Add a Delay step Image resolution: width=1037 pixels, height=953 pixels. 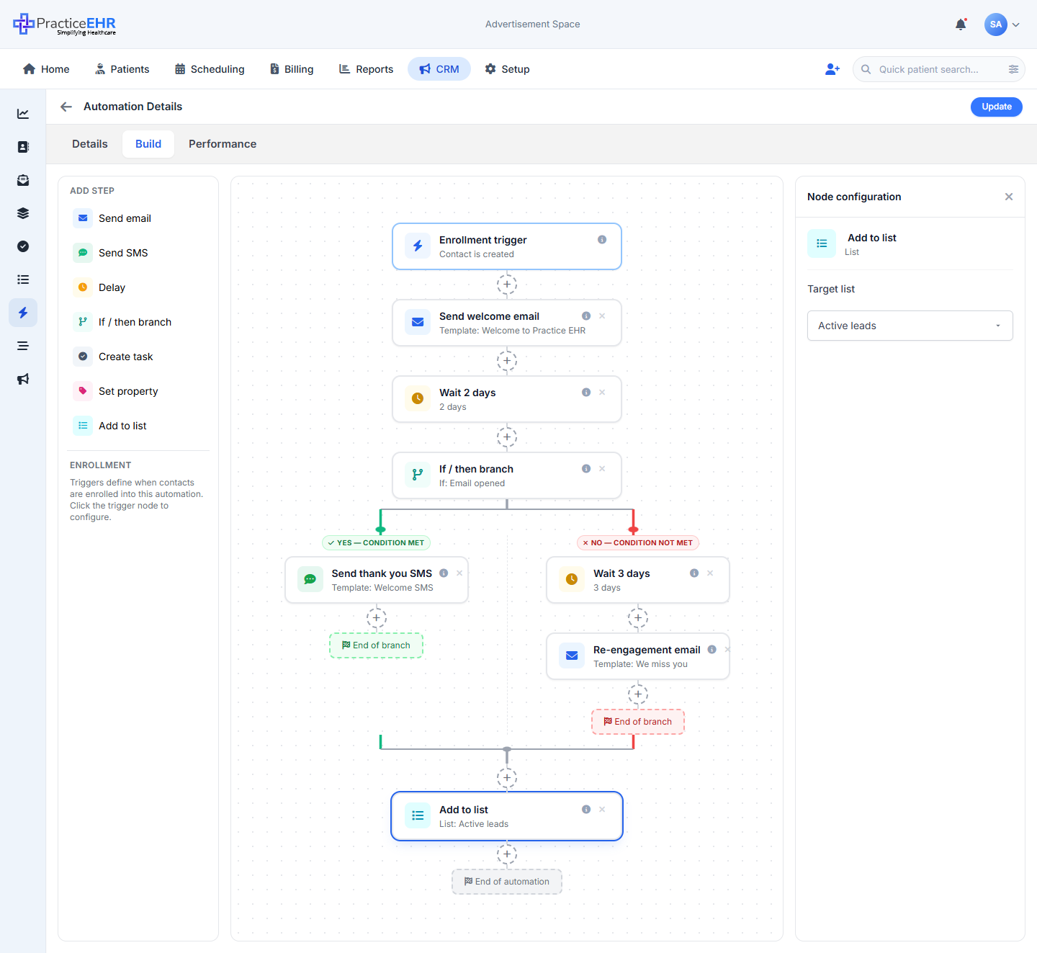click(x=138, y=287)
